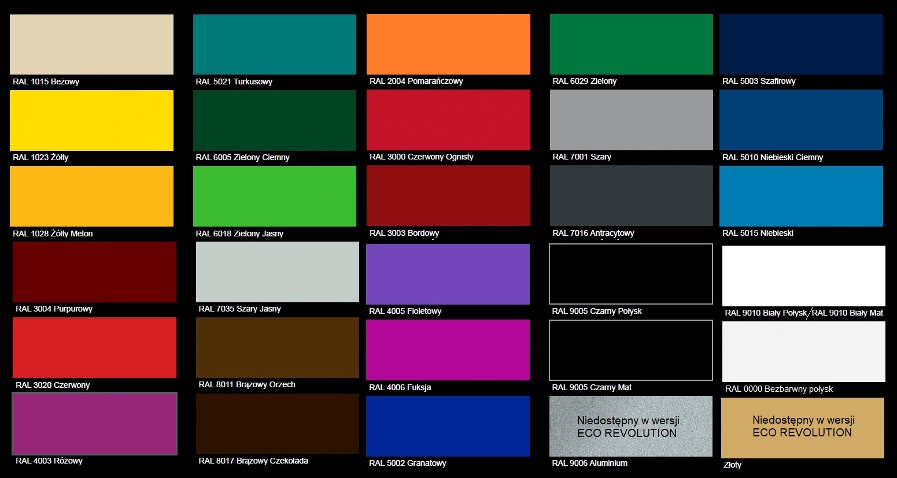Click the 'RAL 9010 Biały Połysk' label
The height and width of the screenshot is (478, 897).
coord(766,313)
